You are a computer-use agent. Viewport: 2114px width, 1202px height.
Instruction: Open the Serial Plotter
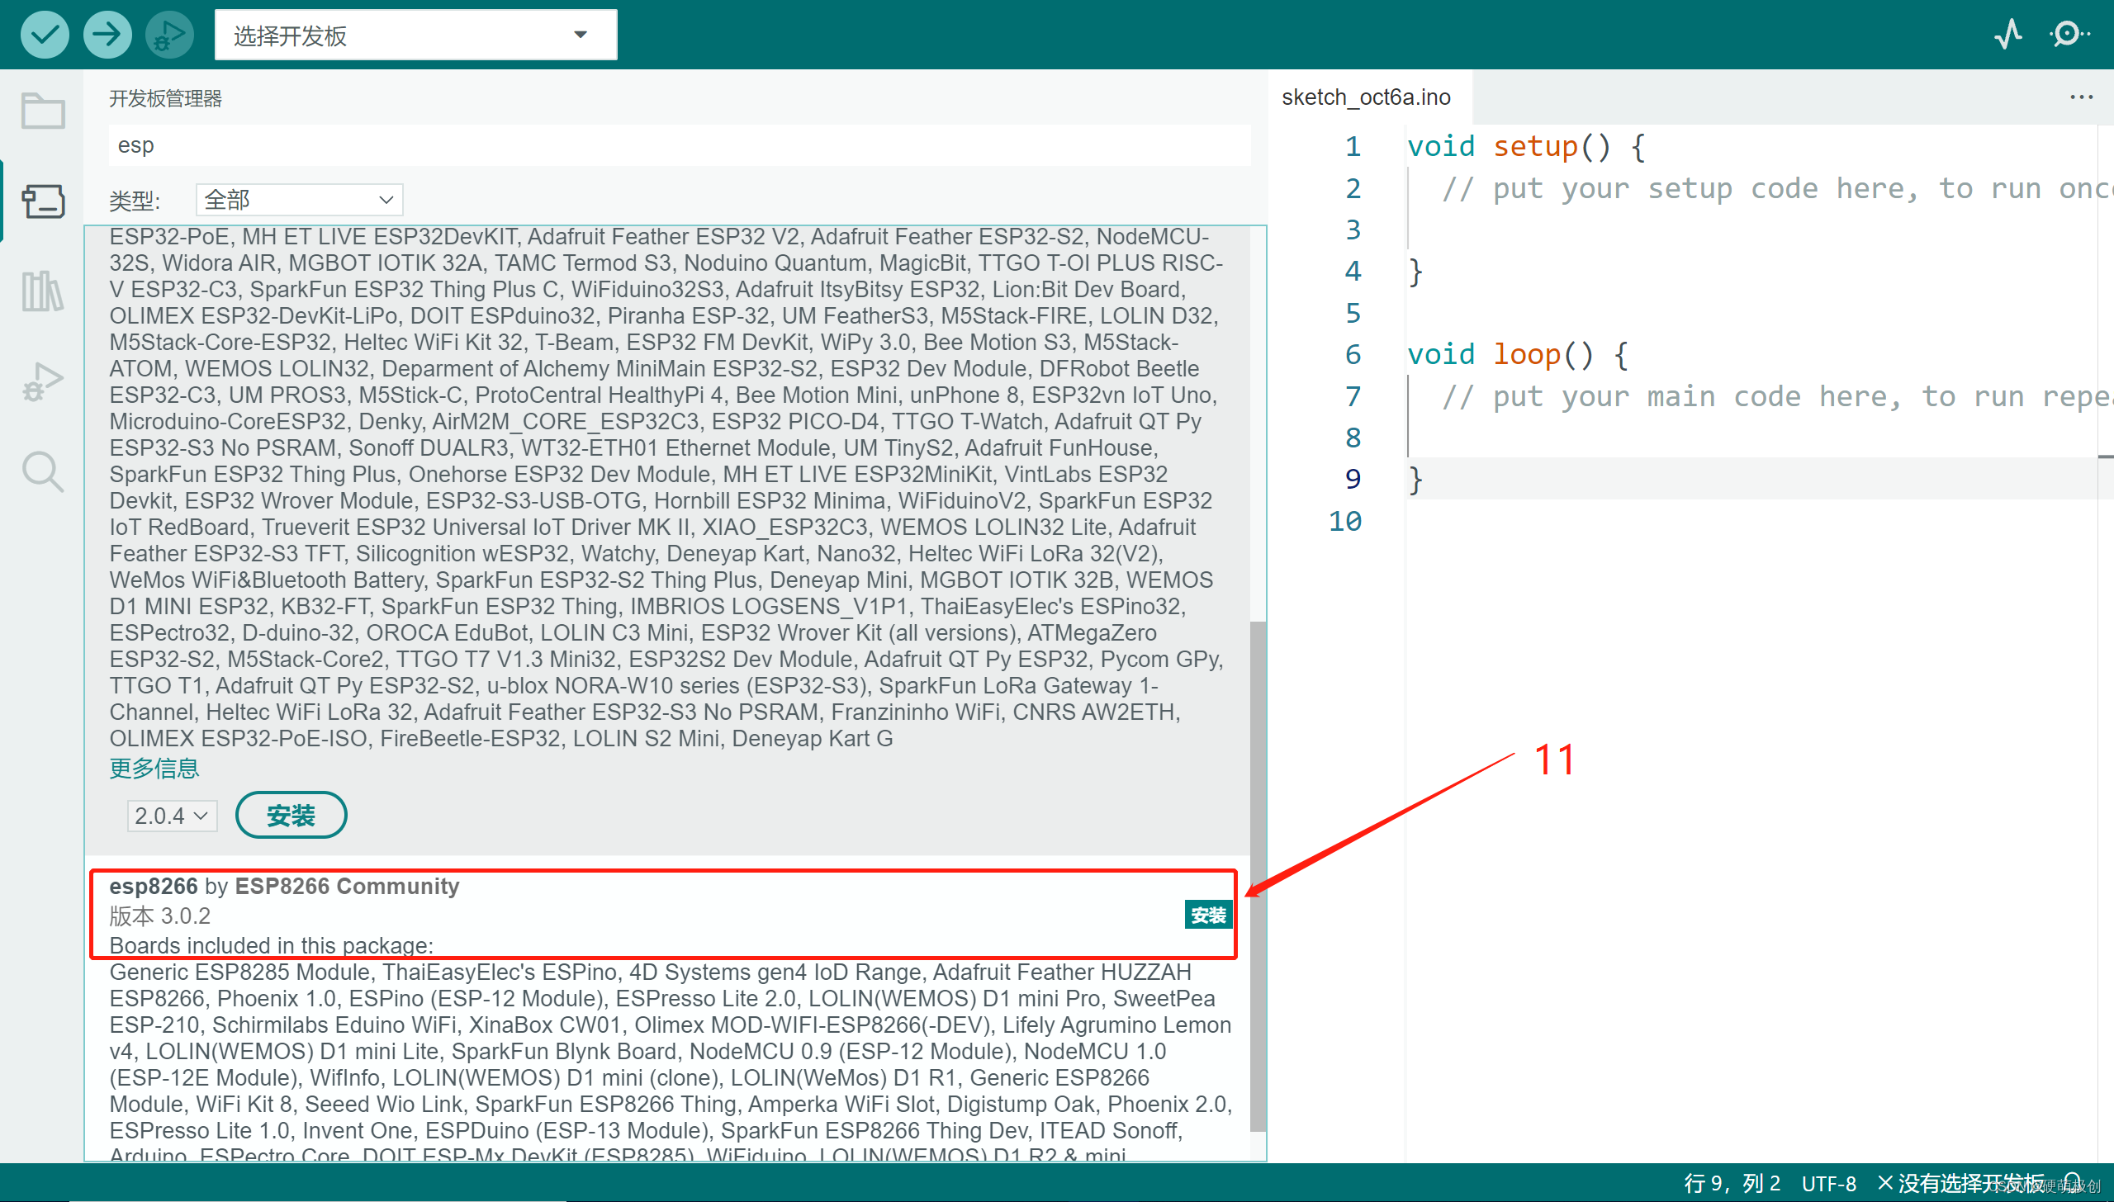click(x=2008, y=35)
